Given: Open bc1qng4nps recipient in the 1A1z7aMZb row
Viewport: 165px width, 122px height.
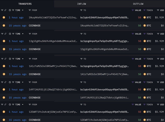Looking at the screenshot, I should point(105,66).
